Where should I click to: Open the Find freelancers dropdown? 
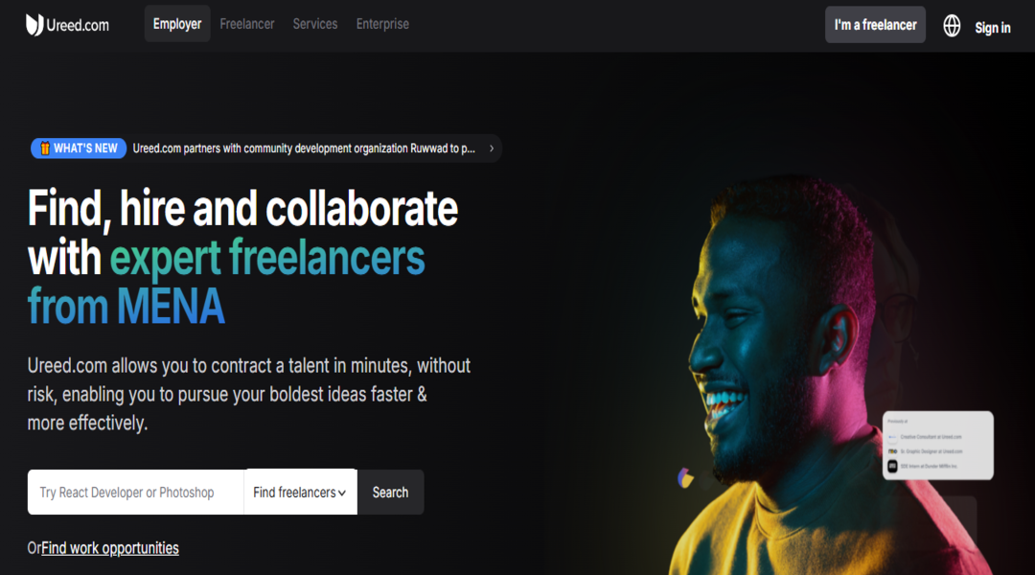300,492
